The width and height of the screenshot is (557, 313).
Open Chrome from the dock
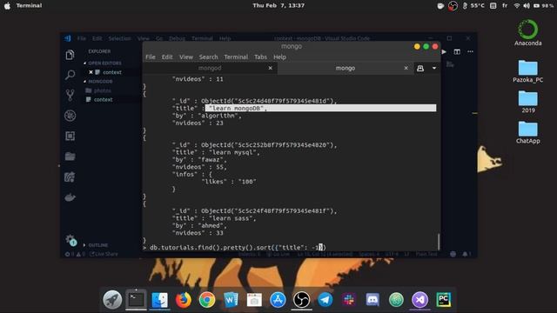pos(207,300)
